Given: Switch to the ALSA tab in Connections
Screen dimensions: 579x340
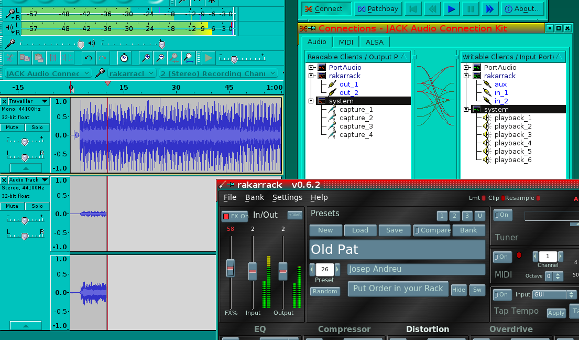Looking at the screenshot, I should pyautogui.click(x=375, y=42).
